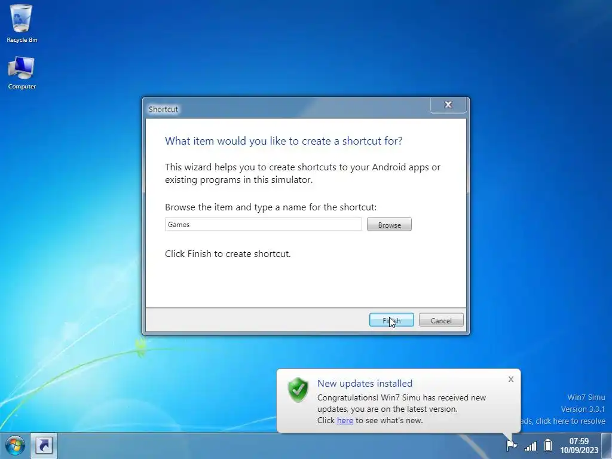Click the 'click here to resolve' desktop text
This screenshot has width=612, height=459.
click(570, 421)
